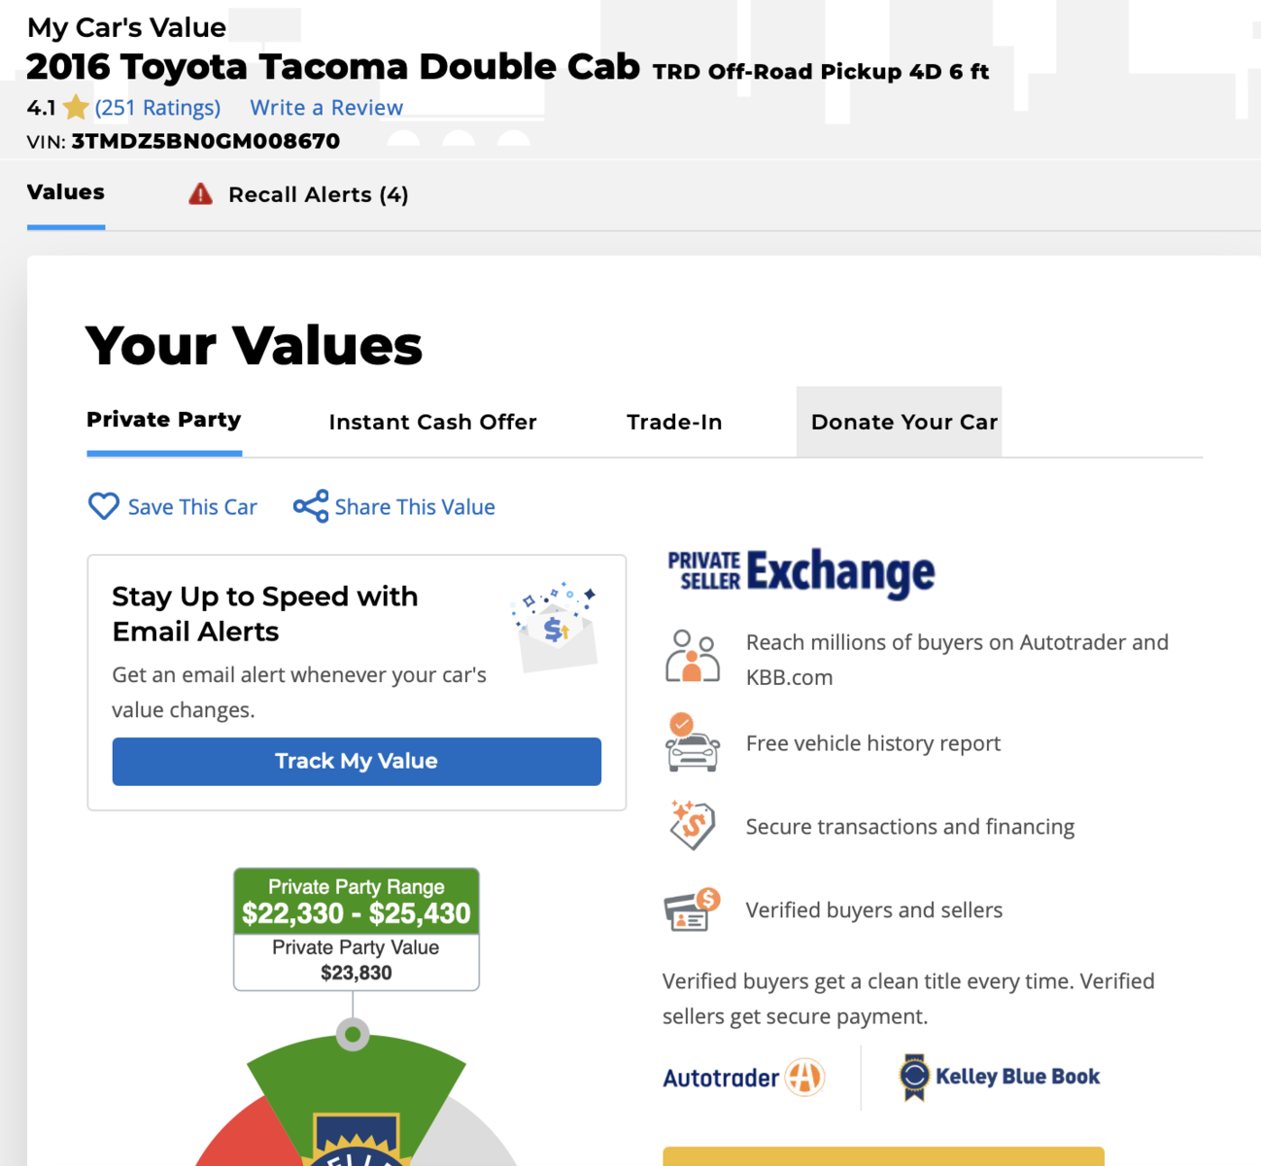Click the Autotrader logo
This screenshot has width=1261, height=1166.
743,1077
